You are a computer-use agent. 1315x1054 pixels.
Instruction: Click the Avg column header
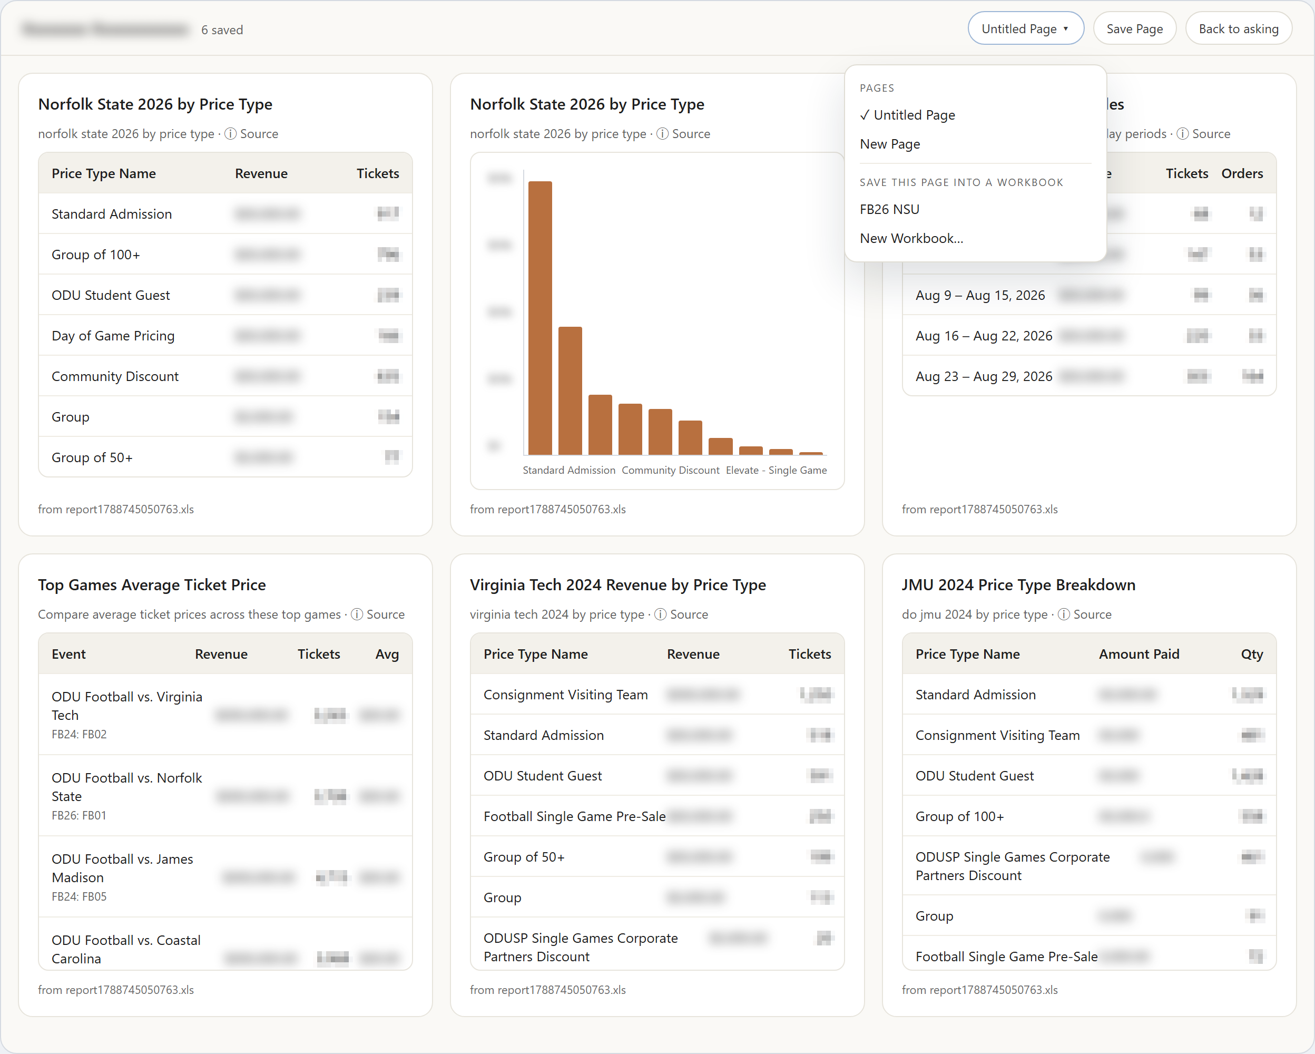[x=387, y=655]
